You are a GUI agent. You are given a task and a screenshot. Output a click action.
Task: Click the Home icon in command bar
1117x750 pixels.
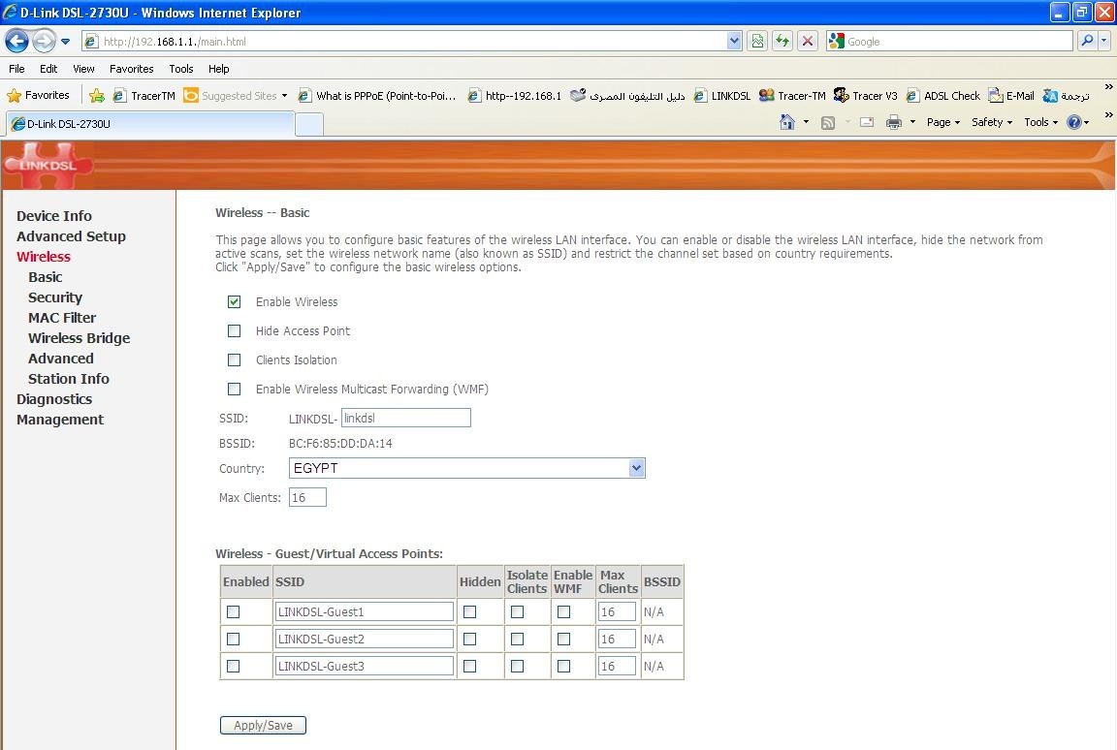pos(787,122)
